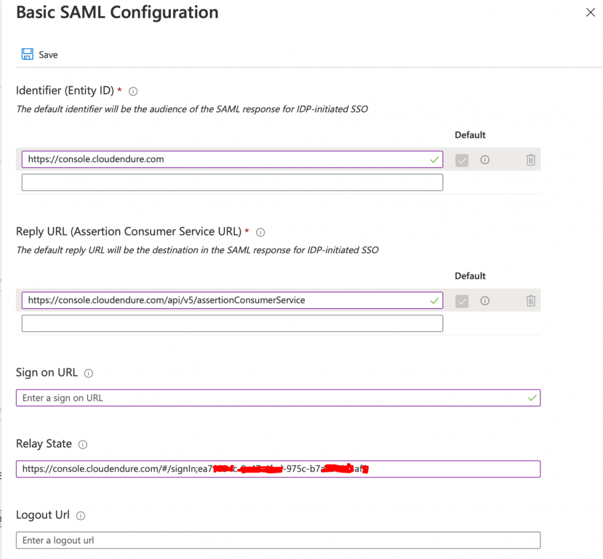Open info tooltip for Reply URL
This screenshot has height=559, width=603.
click(260, 232)
